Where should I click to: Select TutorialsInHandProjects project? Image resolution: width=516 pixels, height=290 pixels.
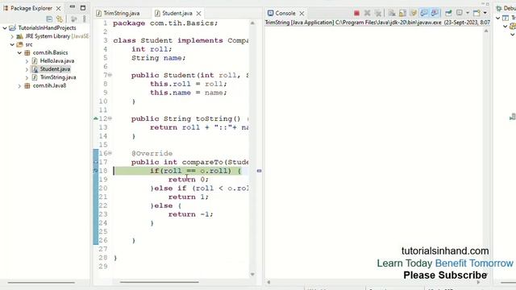(47, 28)
